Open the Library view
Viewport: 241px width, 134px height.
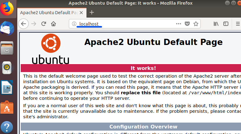pyautogui.click(x=216, y=24)
